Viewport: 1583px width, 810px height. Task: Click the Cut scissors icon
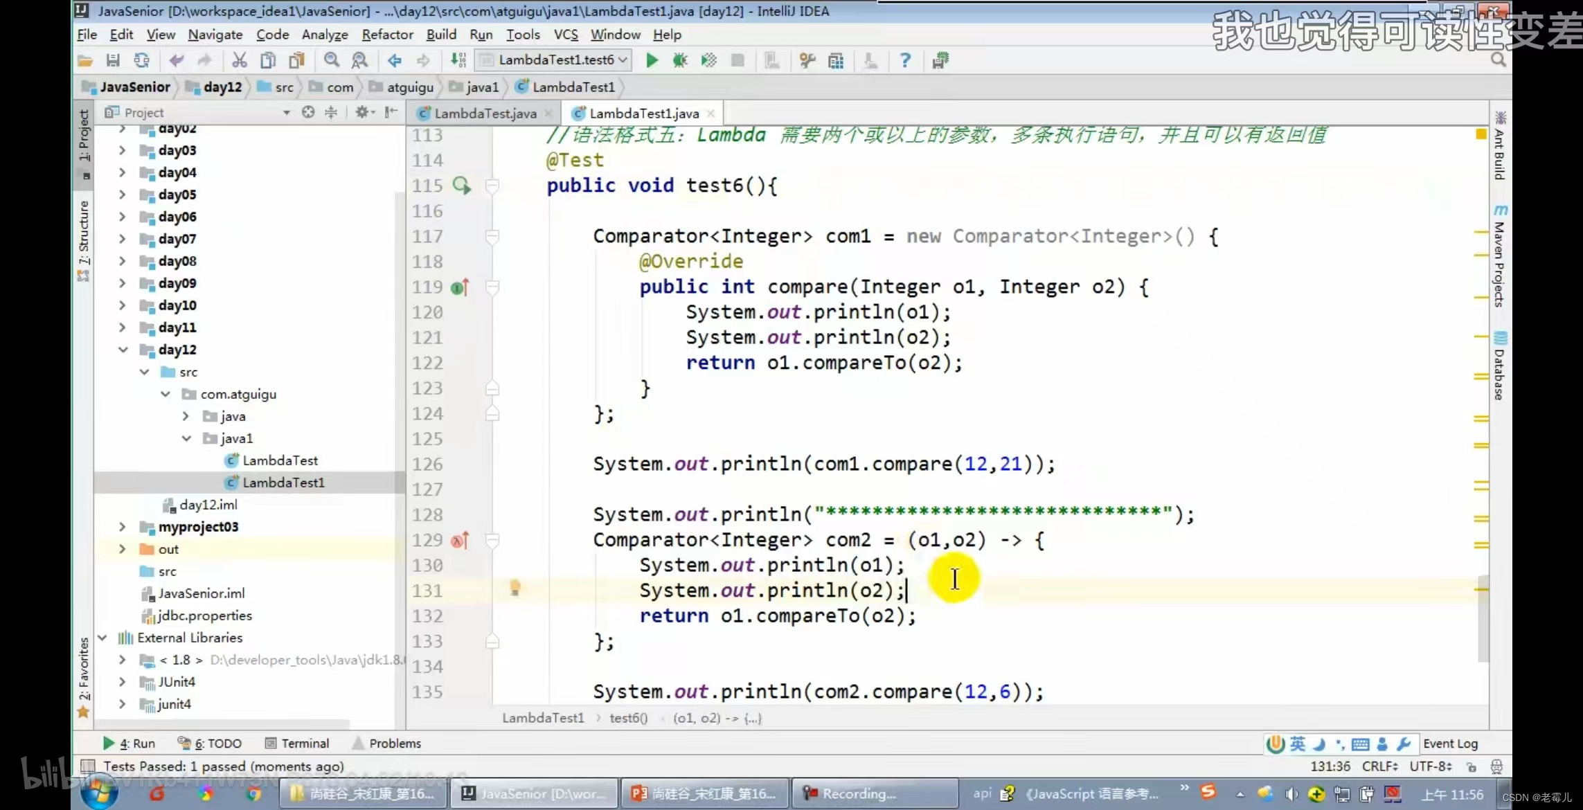coord(239,60)
